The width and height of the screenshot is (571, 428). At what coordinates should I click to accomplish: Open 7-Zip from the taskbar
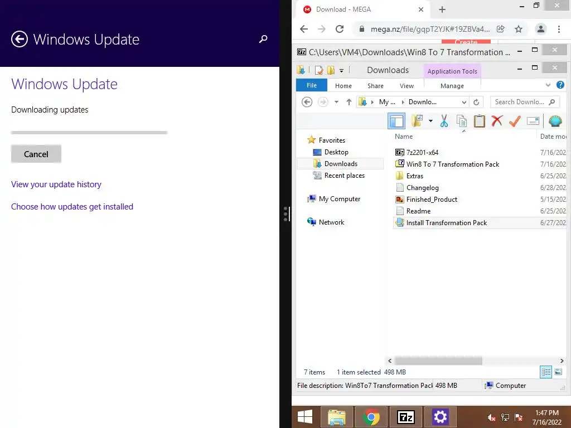(x=406, y=417)
